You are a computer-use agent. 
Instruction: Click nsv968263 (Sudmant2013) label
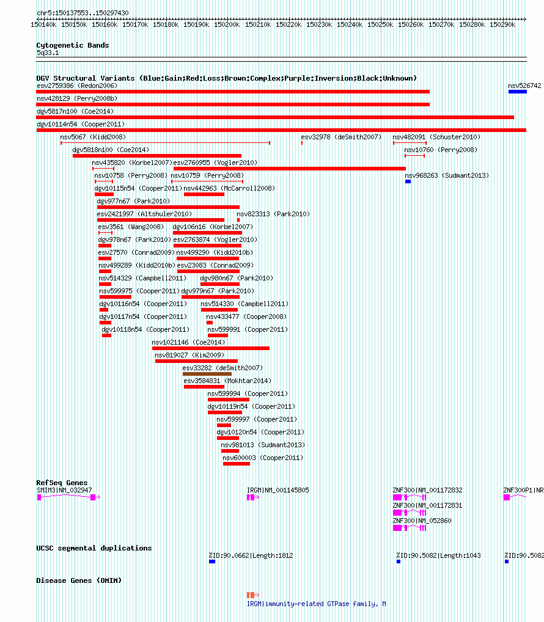tap(447, 175)
